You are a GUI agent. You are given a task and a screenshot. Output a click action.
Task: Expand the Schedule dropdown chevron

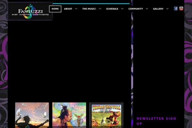coord(122,9)
